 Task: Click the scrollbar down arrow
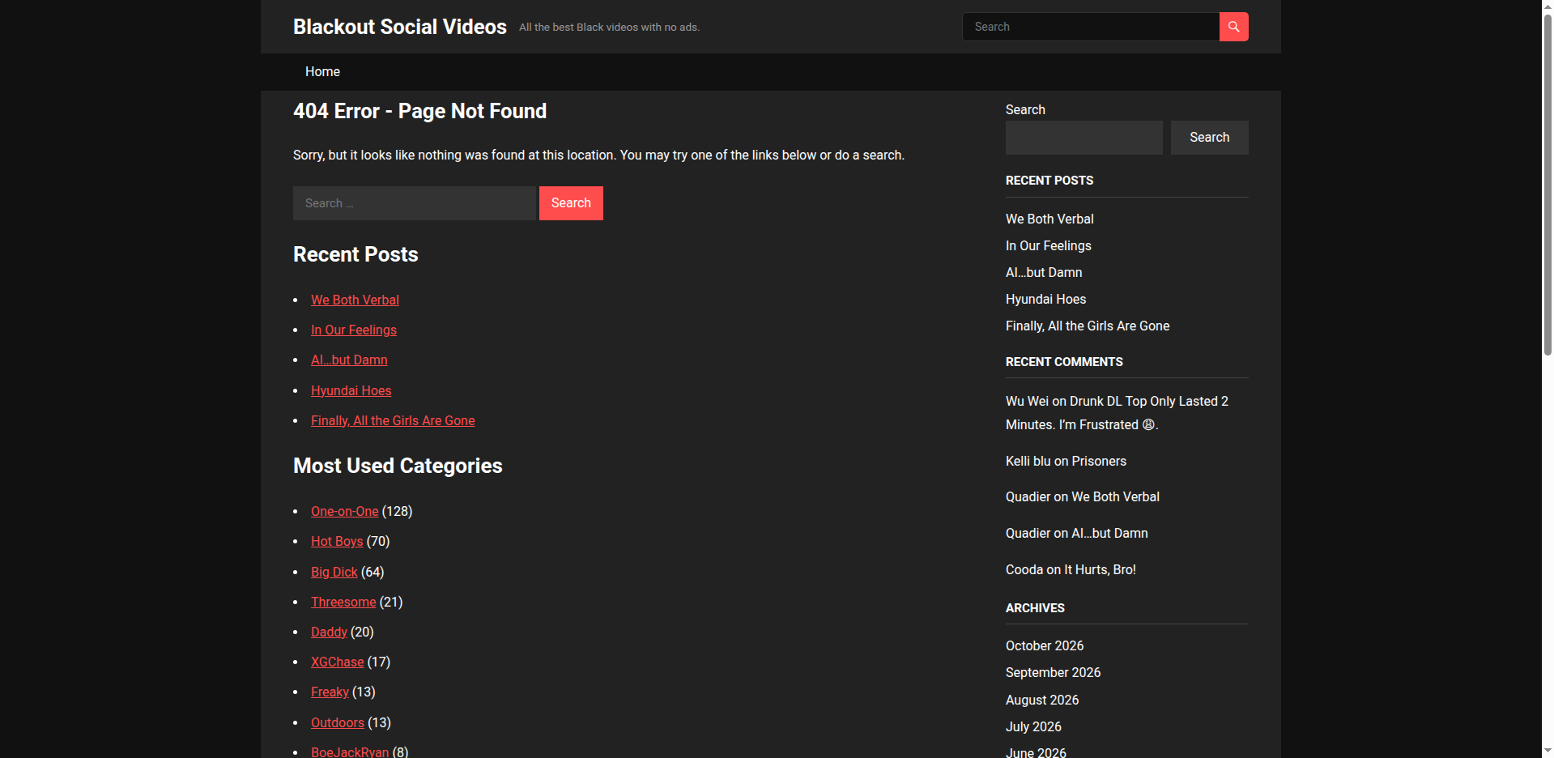pyautogui.click(x=1548, y=751)
